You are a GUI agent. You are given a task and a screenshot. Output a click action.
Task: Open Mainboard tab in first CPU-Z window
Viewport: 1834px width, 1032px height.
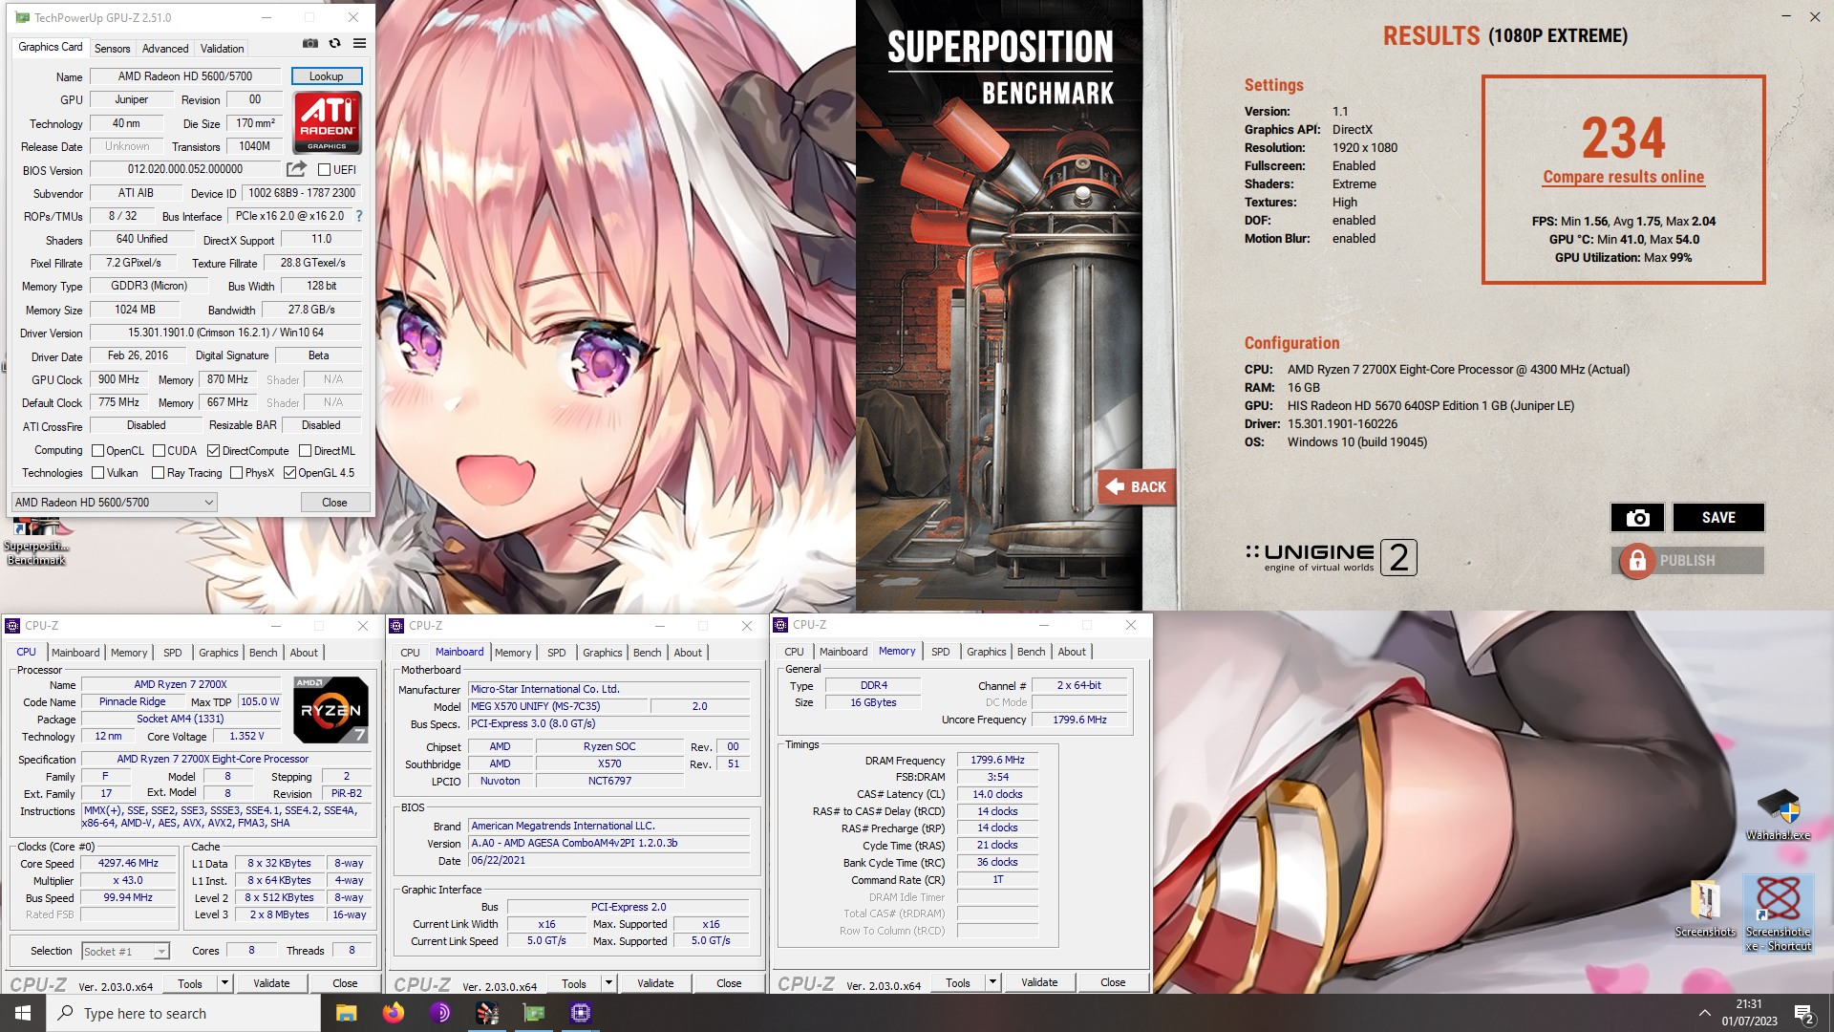click(75, 653)
